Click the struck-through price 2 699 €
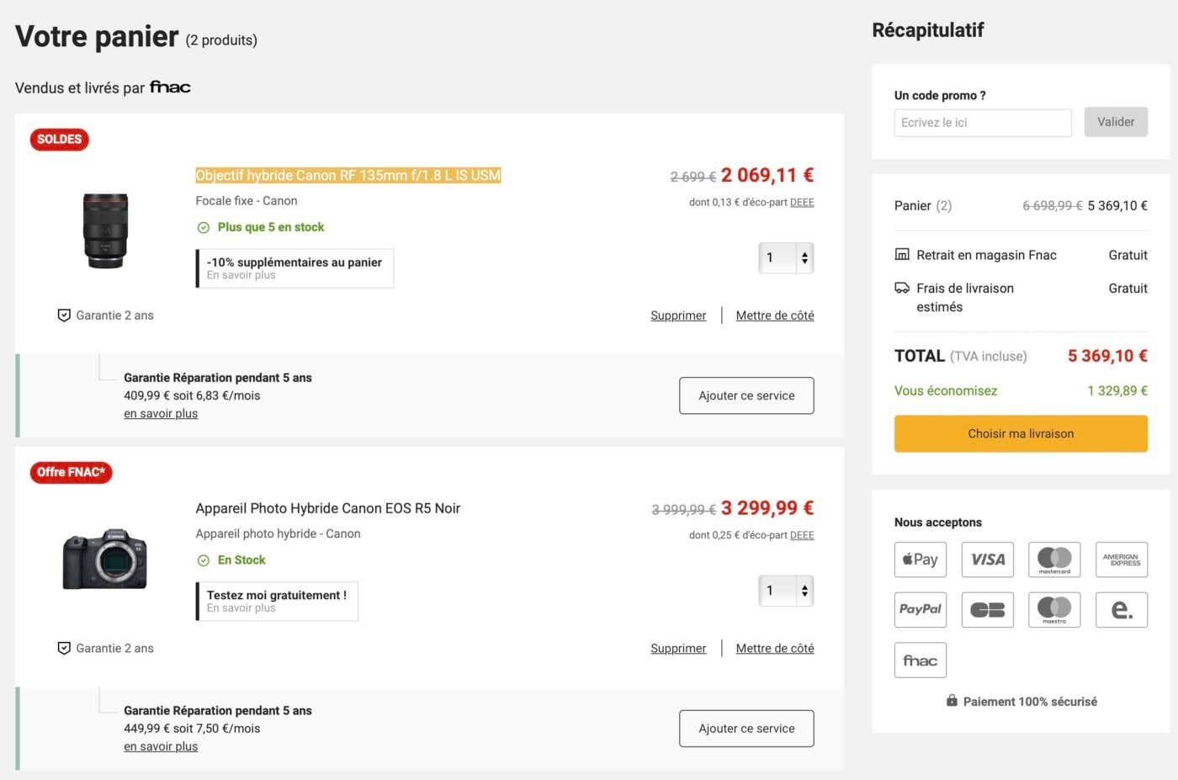Screen dimensions: 1178x780 pyautogui.click(x=693, y=177)
